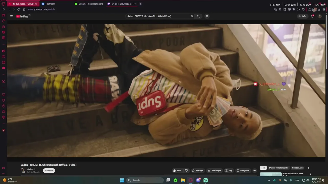
Task: Open WhatsApp from Opera sidebar
Action: pos(4,57)
